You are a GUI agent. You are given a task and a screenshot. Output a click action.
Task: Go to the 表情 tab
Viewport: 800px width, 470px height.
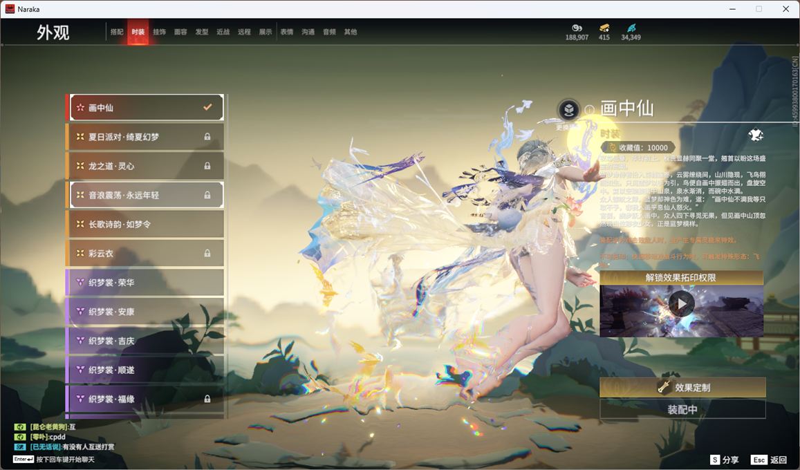point(286,32)
